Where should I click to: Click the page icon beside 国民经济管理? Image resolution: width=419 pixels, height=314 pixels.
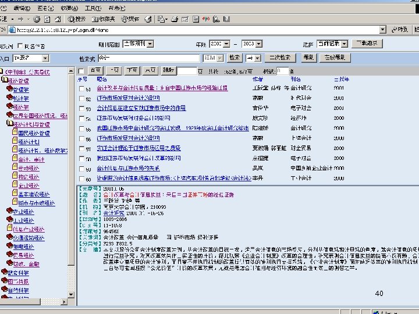point(15,132)
